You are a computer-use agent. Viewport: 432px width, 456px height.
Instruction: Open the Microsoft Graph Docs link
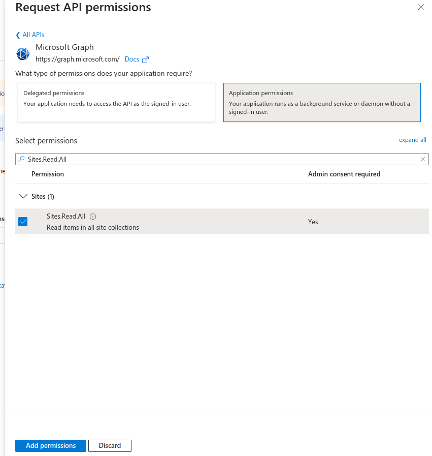pyautogui.click(x=132, y=59)
